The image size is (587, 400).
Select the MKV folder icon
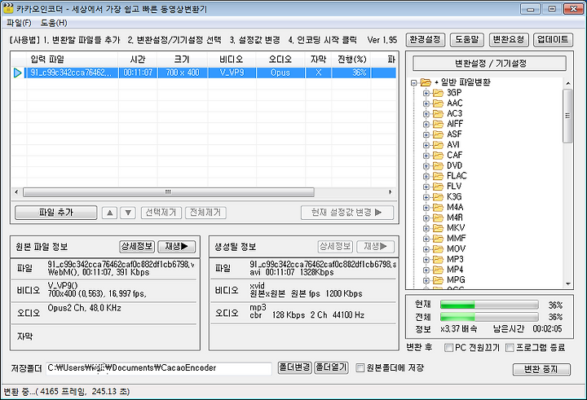[438, 228]
